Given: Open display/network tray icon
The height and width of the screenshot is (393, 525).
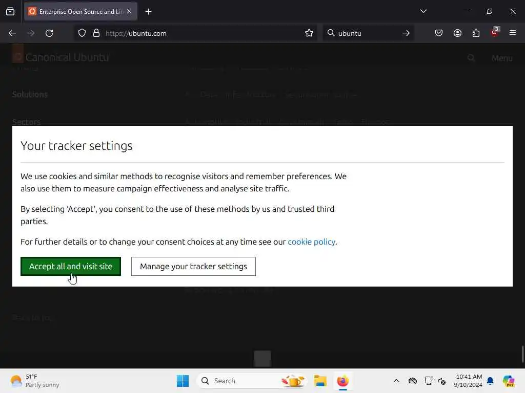Looking at the screenshot, I should pyautogui.click(x=429, y=381).
